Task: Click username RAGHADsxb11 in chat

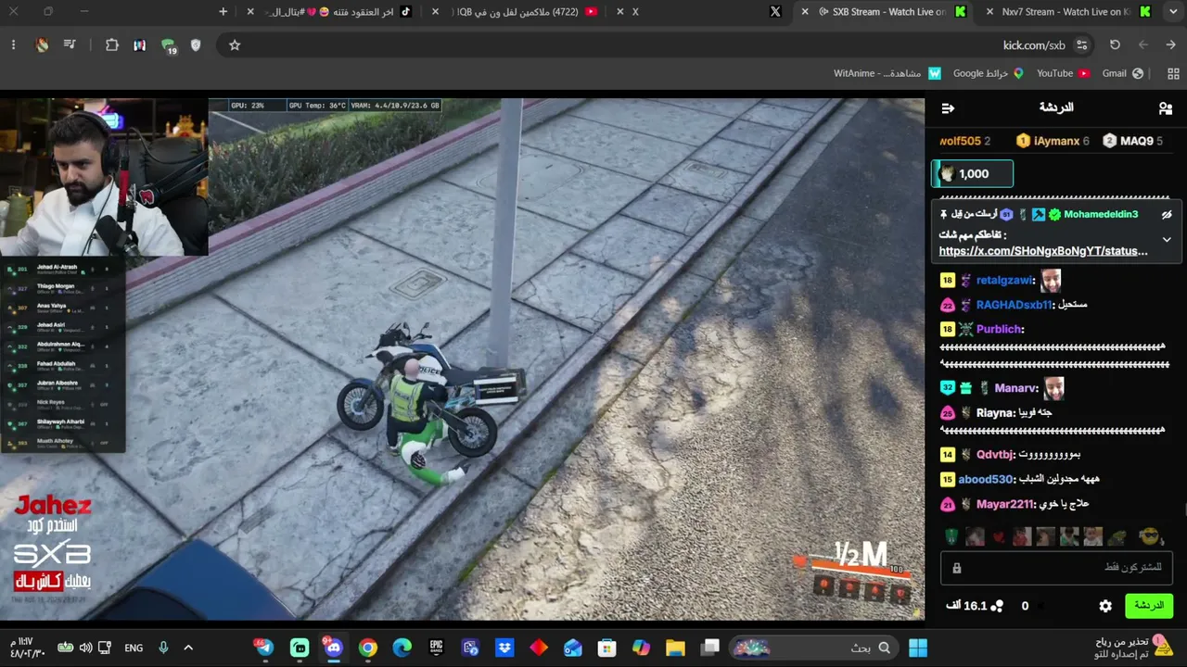Action: click(1015, 305)
